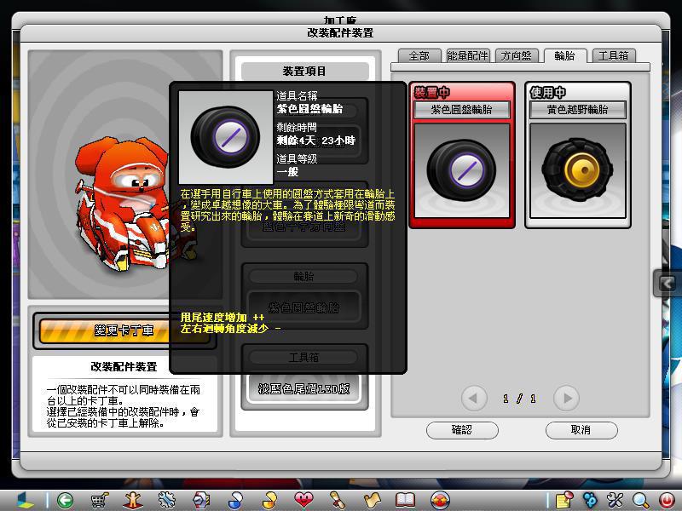The image size is (682, 511).
Task: Click the 剩餘4天 23小時 remaining time text
Action: pyautogui.click(x=316, y=141)
